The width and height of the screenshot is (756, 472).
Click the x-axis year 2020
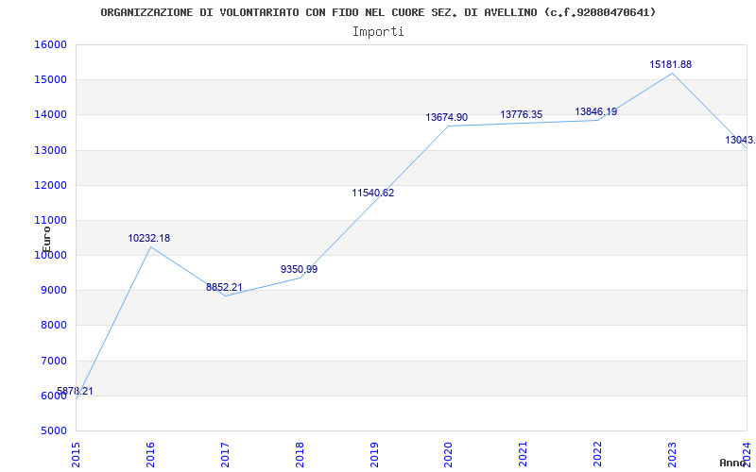tap(448, 455)
